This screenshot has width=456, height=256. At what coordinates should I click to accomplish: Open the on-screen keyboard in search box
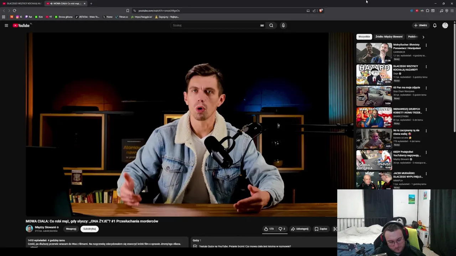(262, 25)
